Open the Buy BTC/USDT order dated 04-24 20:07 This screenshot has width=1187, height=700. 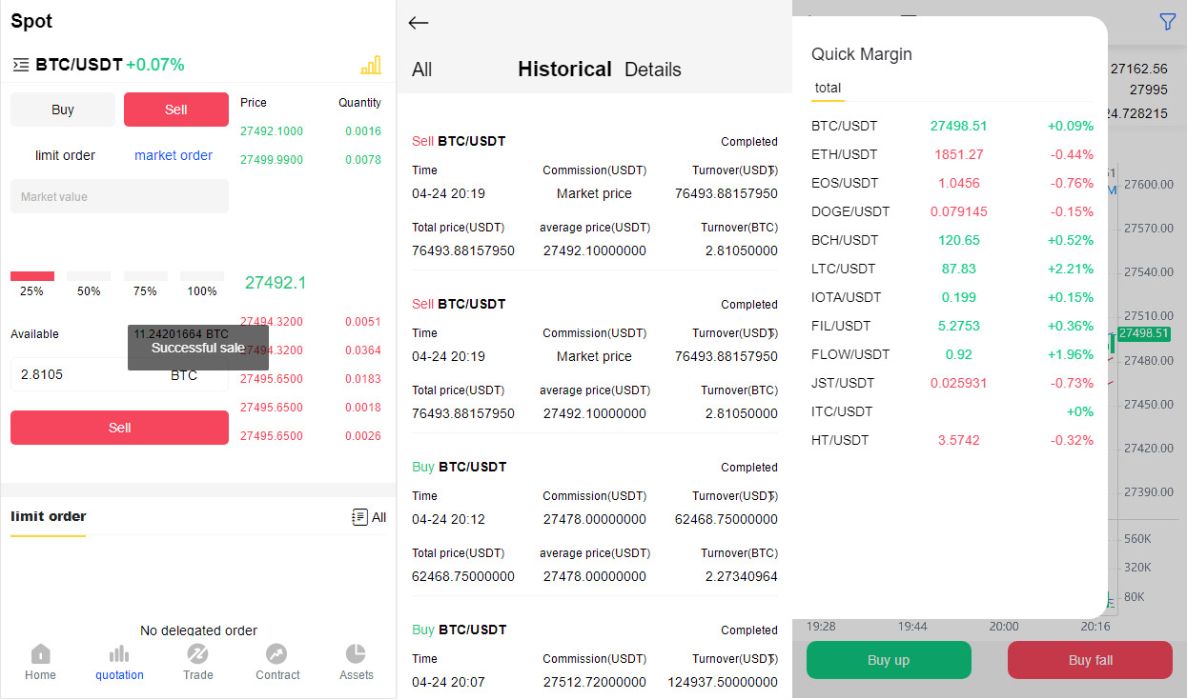(x=594, y=657)
